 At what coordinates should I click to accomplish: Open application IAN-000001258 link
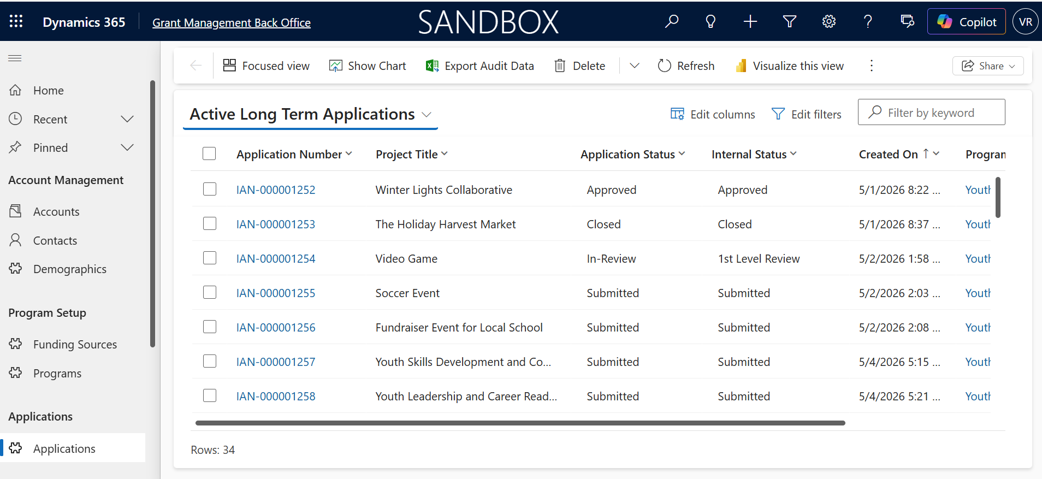click(x=276, y=396)
